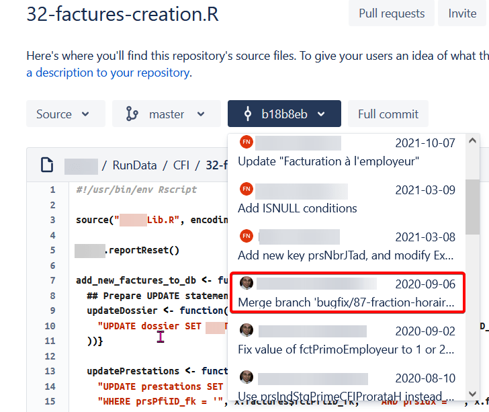Viewport: 489px width, 412px height.
Task: Select the 'Fix value of fctPrimoEmployeur' commit
Action: pyautogui.click(x=347, y=340)
